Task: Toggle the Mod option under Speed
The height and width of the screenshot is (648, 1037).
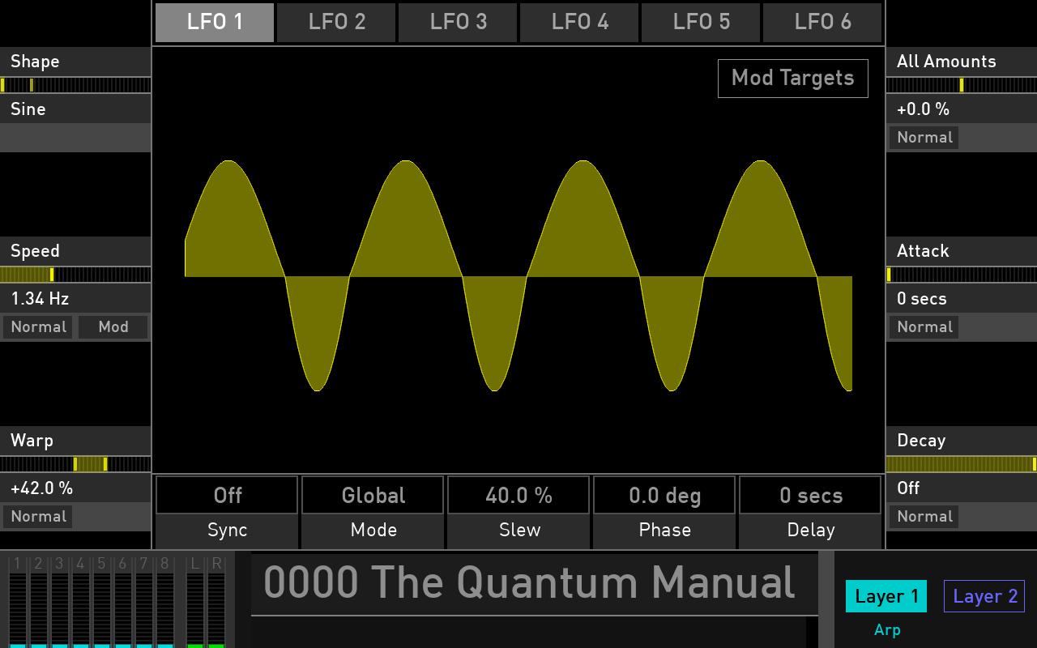Action: (113, 326)
